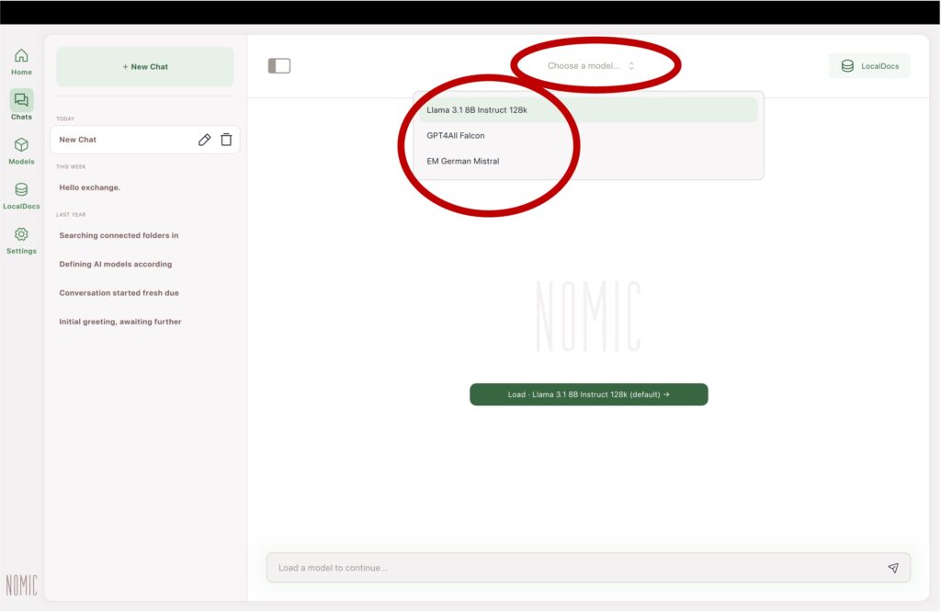This screenshot has width=941, height=612.
Task: Open the Defining AI models chat
Action: [116, 265]
